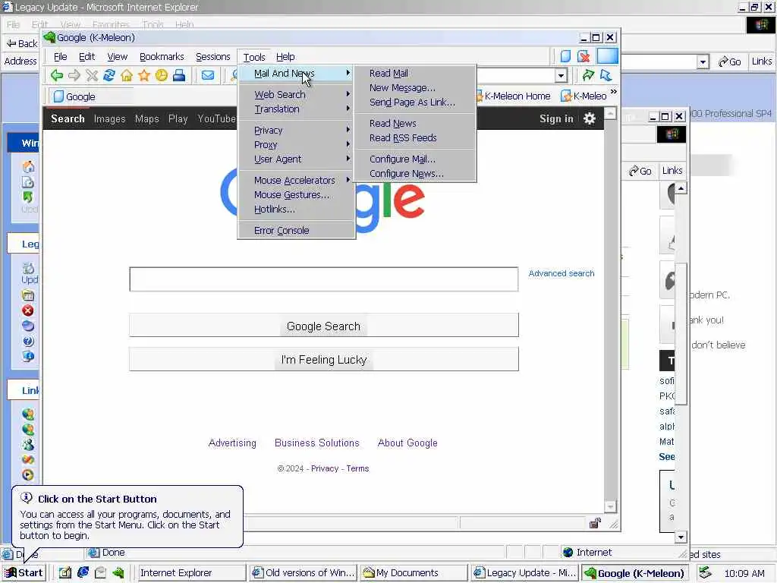Image resolution: width=777 pixels, height=583 pixels.
Task: Click Images in the Google top bar
Action: click(x=109, y=119)
